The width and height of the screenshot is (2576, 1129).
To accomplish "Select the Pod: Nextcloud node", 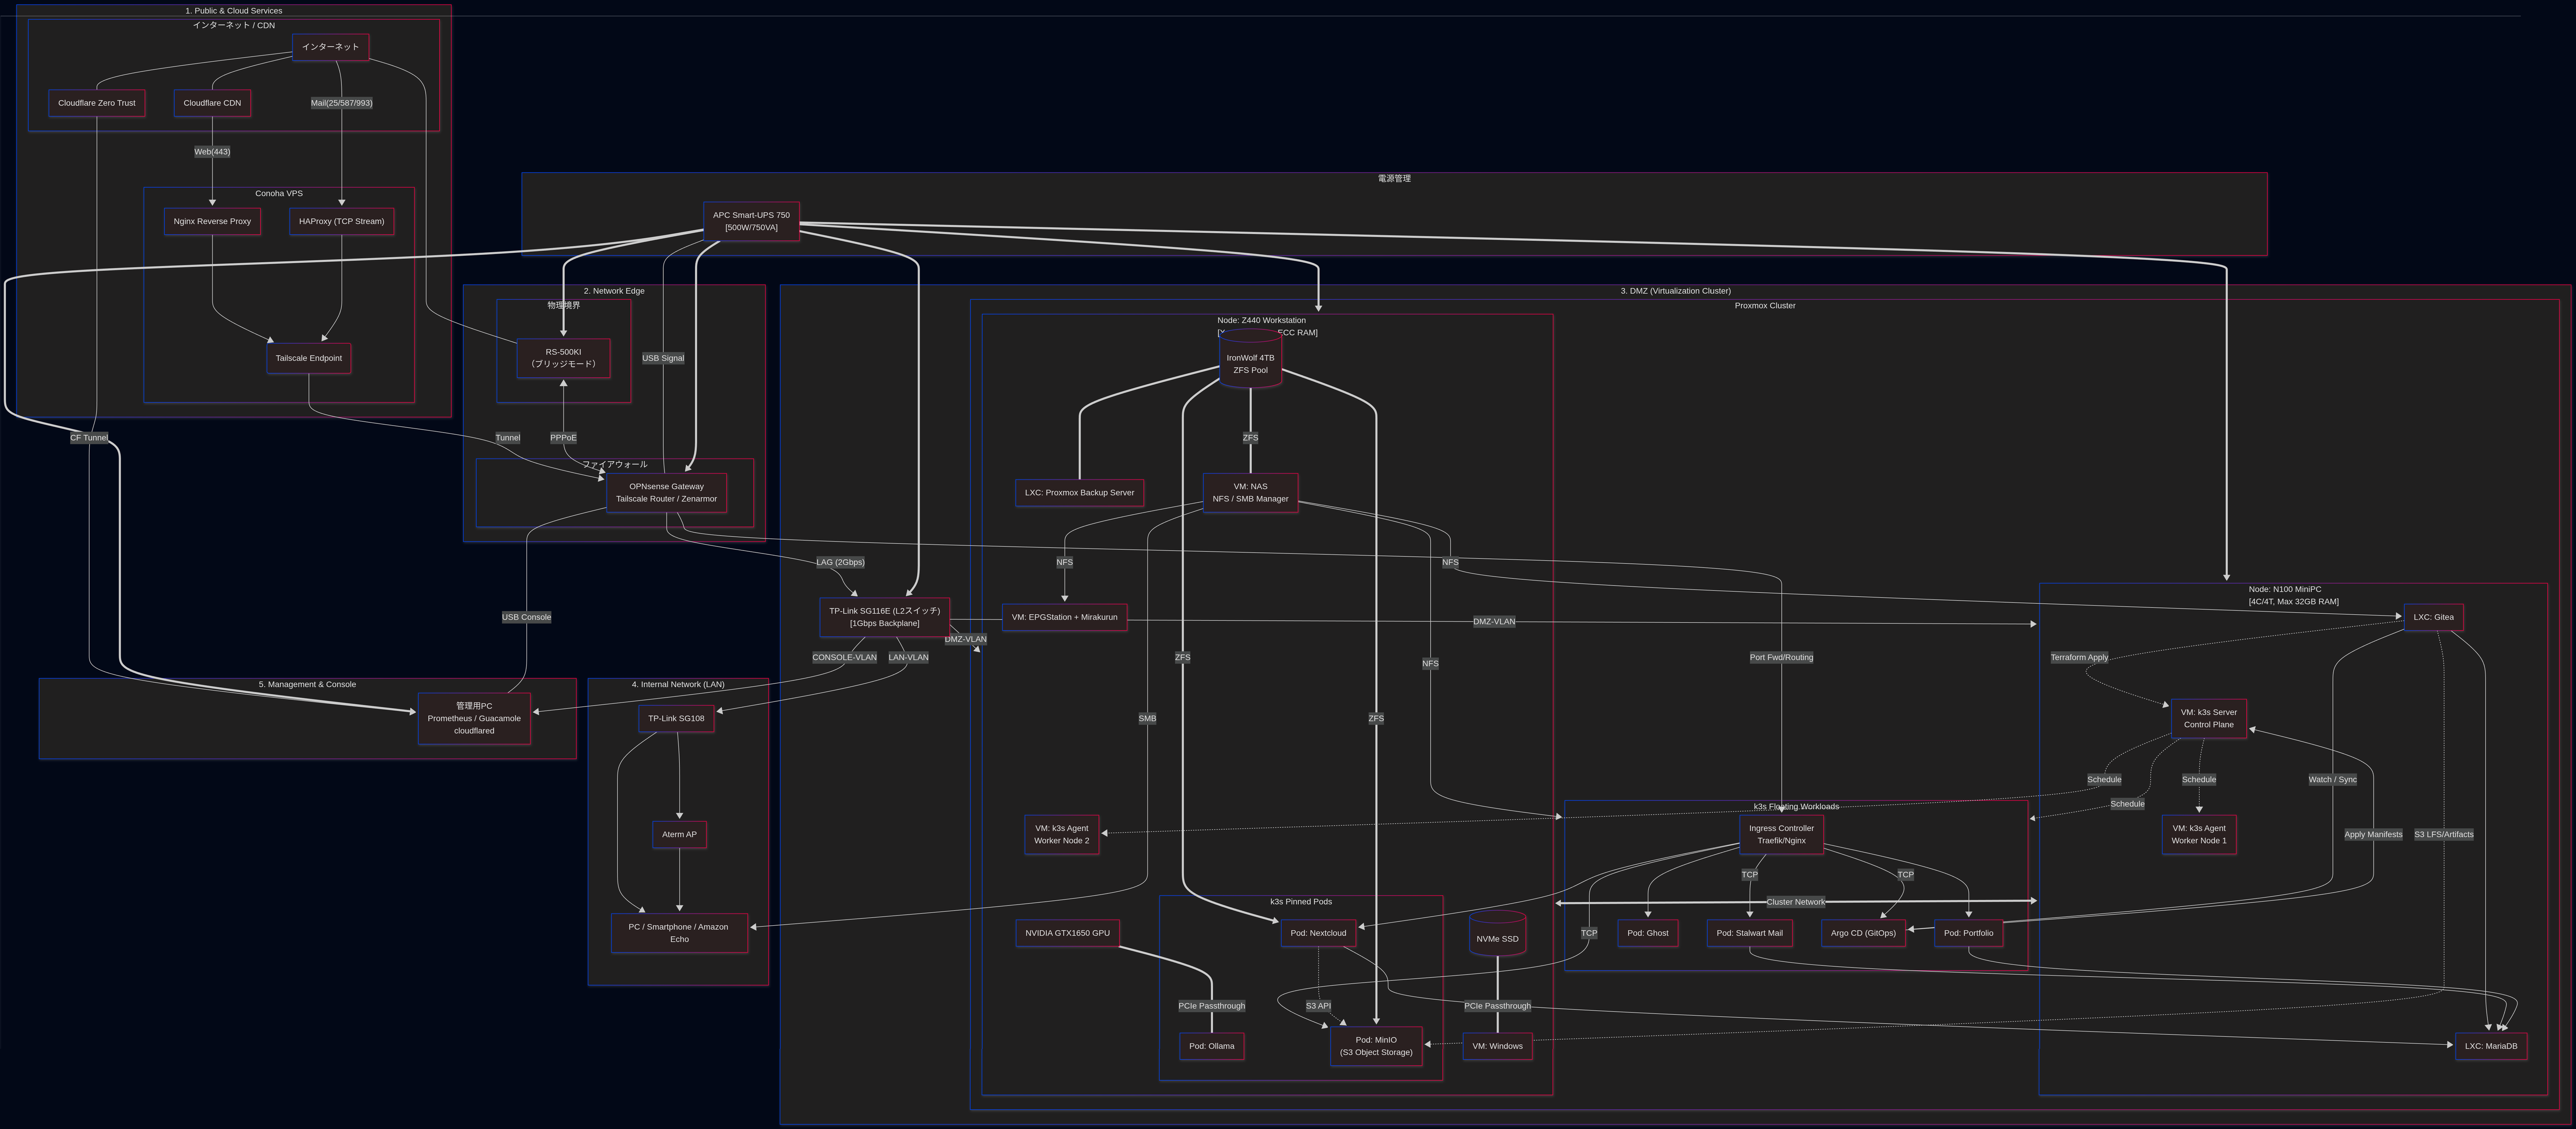I will 1319,934.
